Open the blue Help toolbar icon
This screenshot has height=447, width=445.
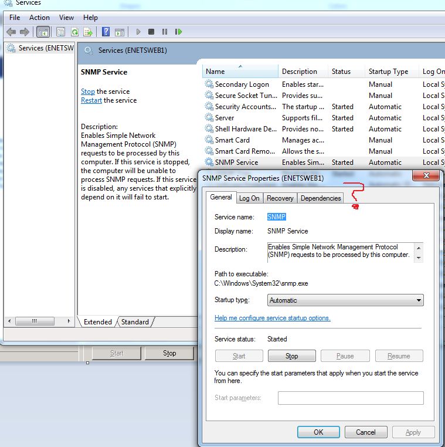(106, 32)
